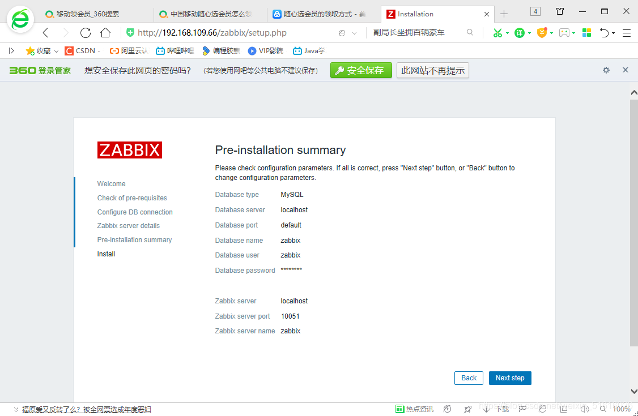This screenshot has height=416, width=638.
Task: Click the ZABBIX logo
Action: 130,150
